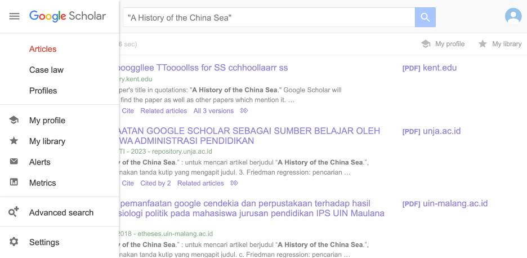Click Cited by 2 link
Image resolution: width=527 pixels, height=258 pixels.
(x=155, y=183)
